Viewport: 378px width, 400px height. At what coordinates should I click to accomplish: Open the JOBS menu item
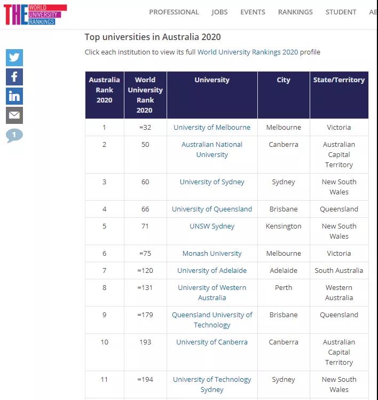219,12
